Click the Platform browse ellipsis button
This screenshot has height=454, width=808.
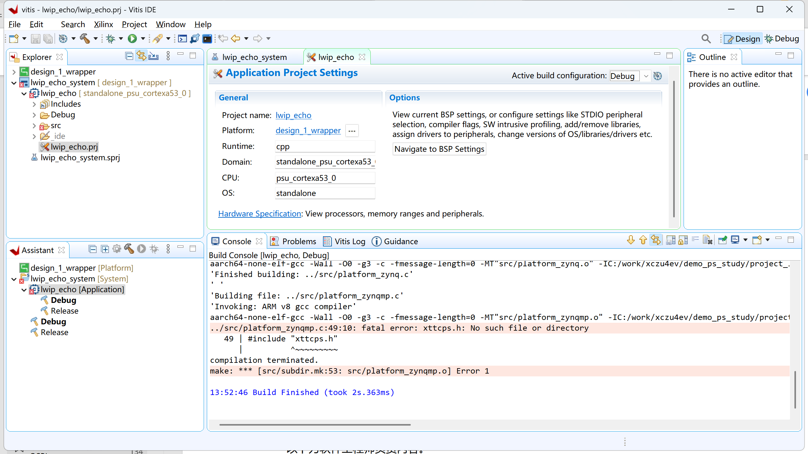(x=352, y=131)
